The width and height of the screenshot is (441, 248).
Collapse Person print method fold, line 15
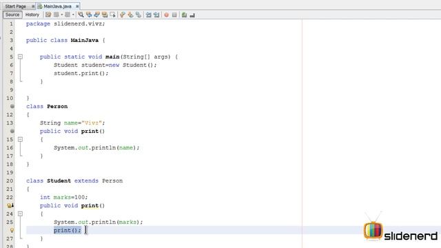point(20,139)
